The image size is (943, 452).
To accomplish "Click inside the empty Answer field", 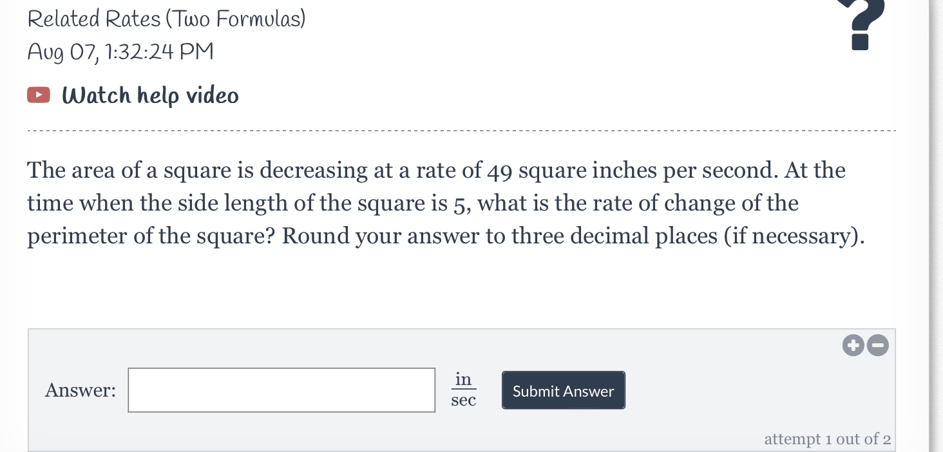I will click(x=281, y=390).
